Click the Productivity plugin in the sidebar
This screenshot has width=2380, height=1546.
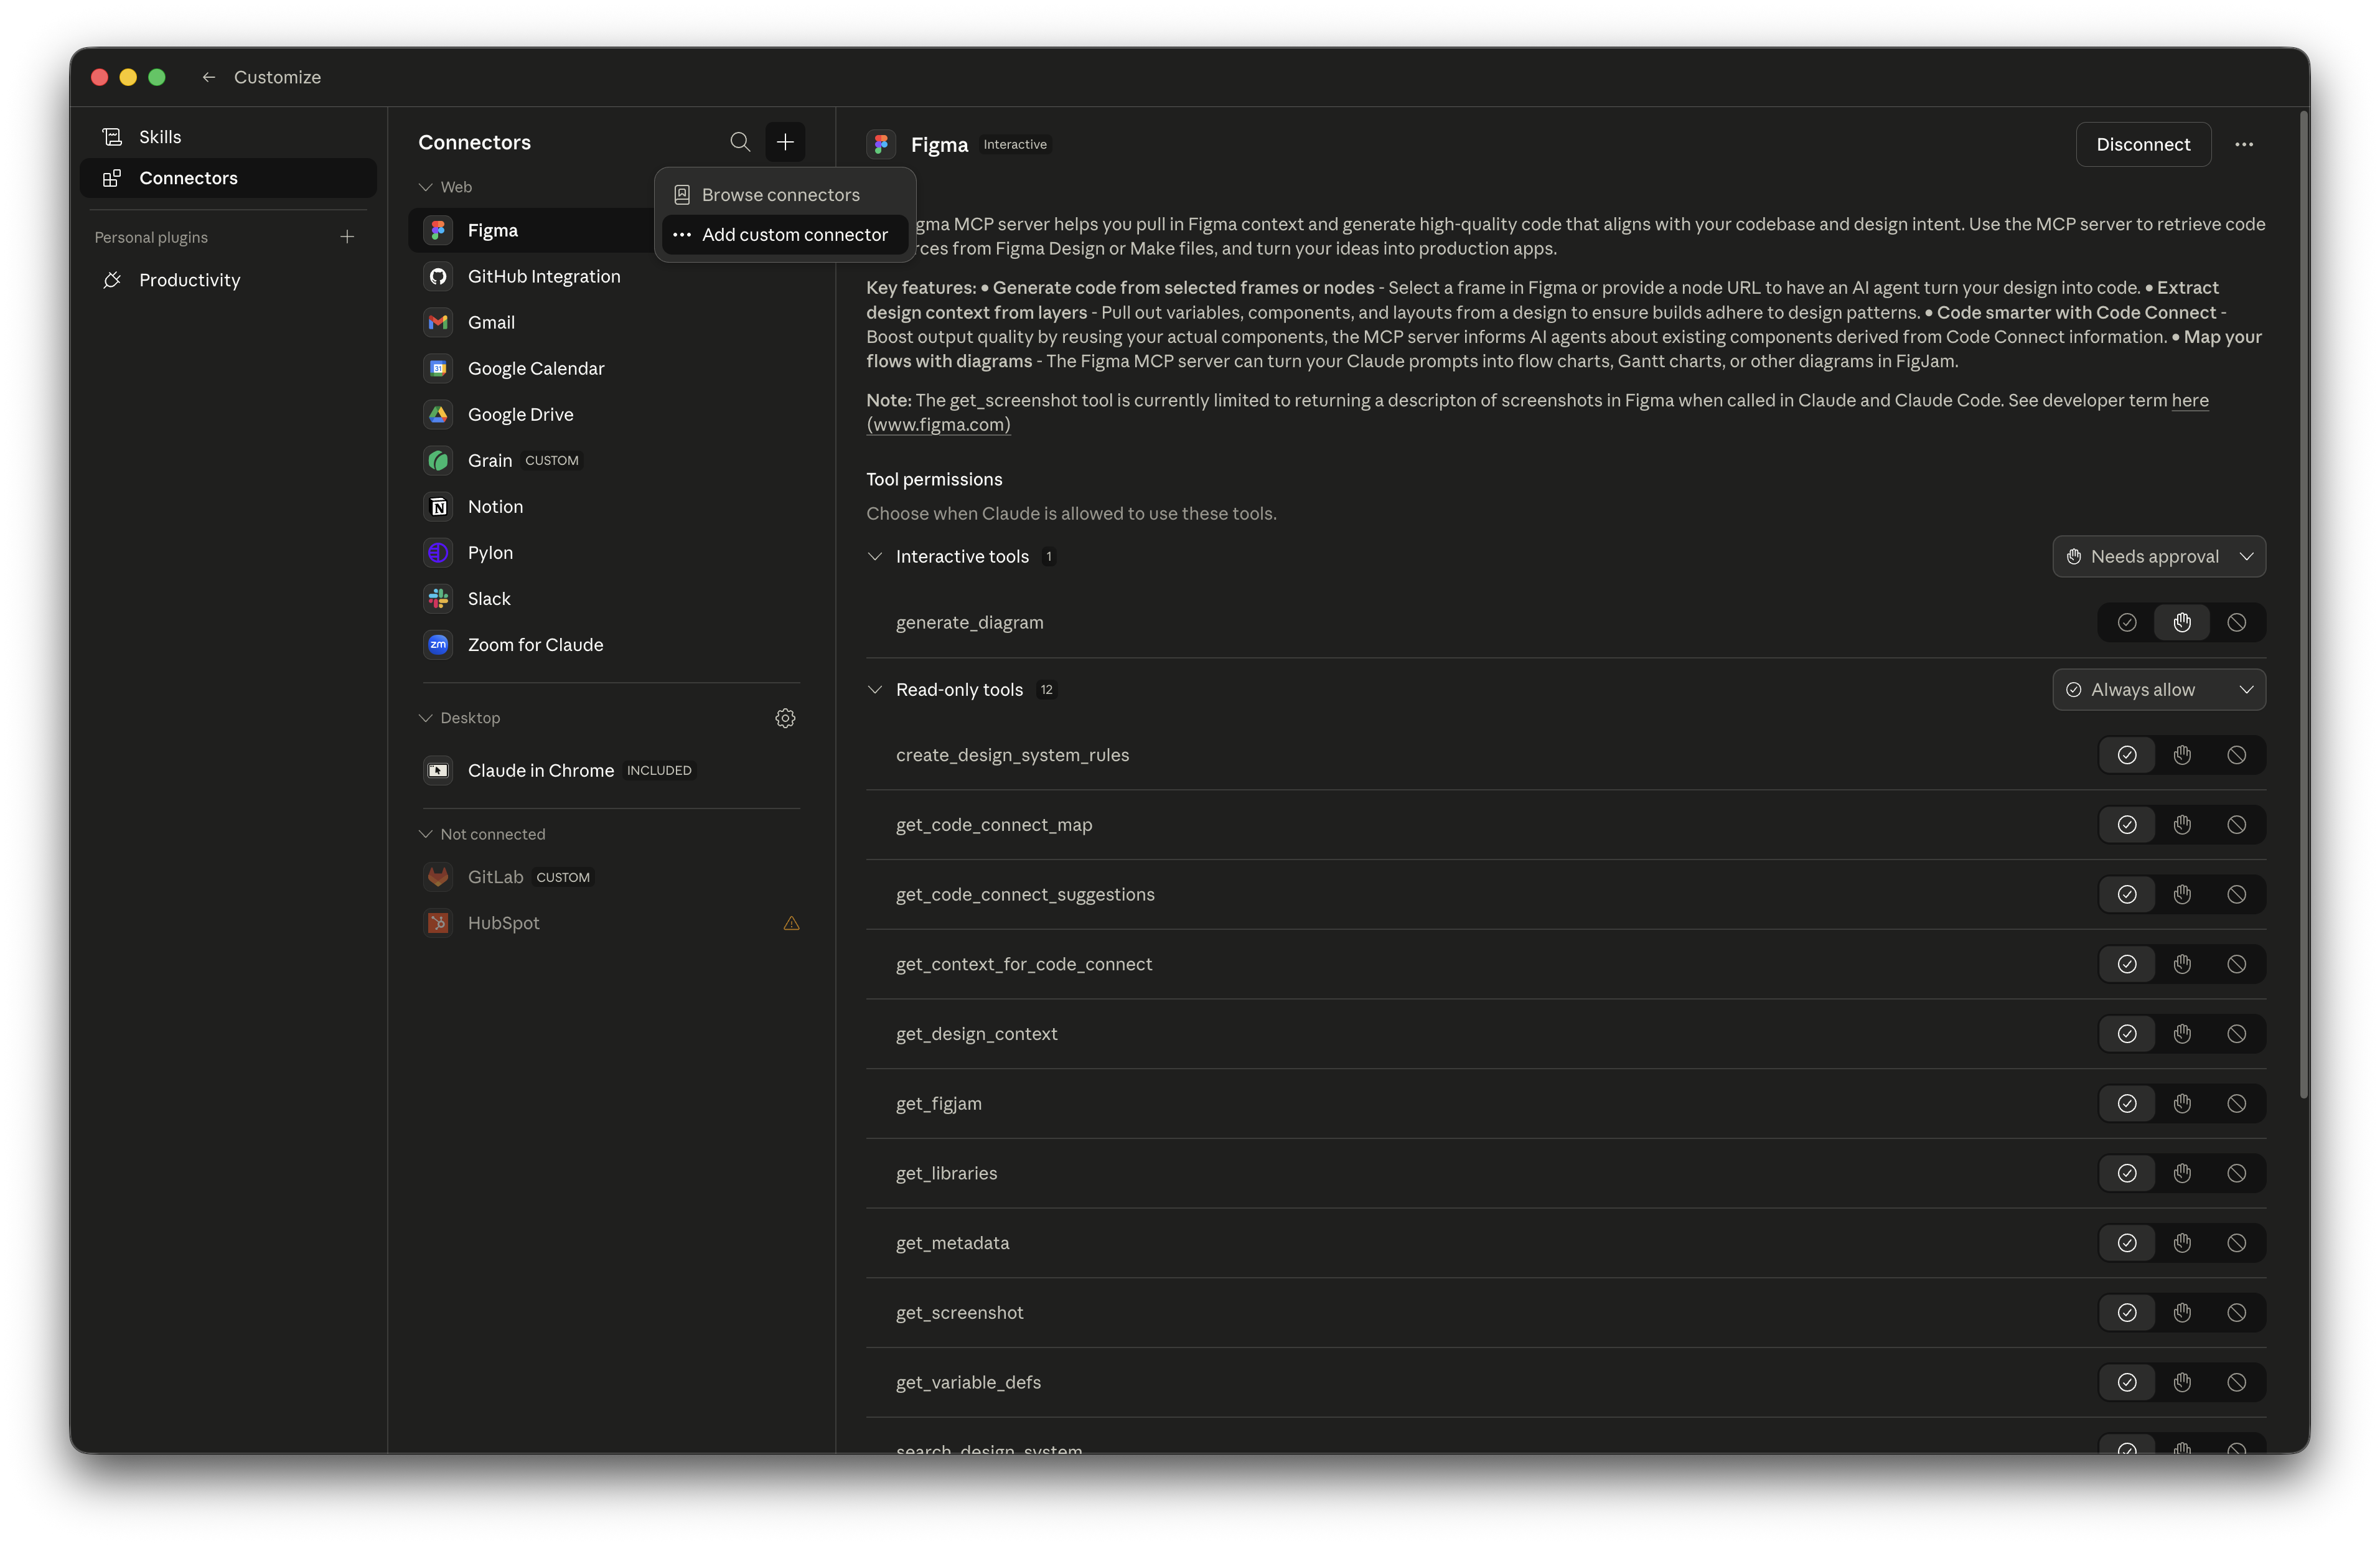pyautogui.click(x=189, y=280)
